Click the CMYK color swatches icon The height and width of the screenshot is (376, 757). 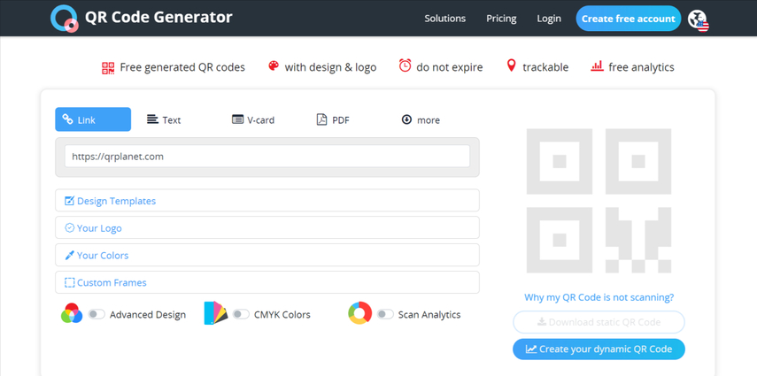(x=215, y=313)
